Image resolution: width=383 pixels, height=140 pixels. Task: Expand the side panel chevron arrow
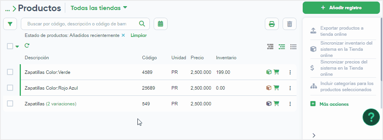(314, 135)
